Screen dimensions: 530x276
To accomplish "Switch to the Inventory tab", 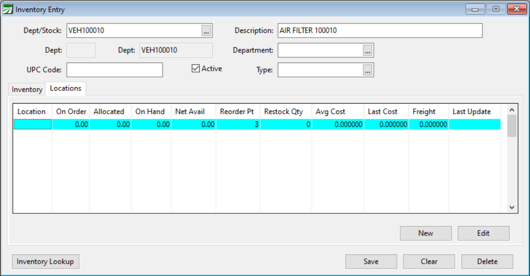I will coord(27,89).
